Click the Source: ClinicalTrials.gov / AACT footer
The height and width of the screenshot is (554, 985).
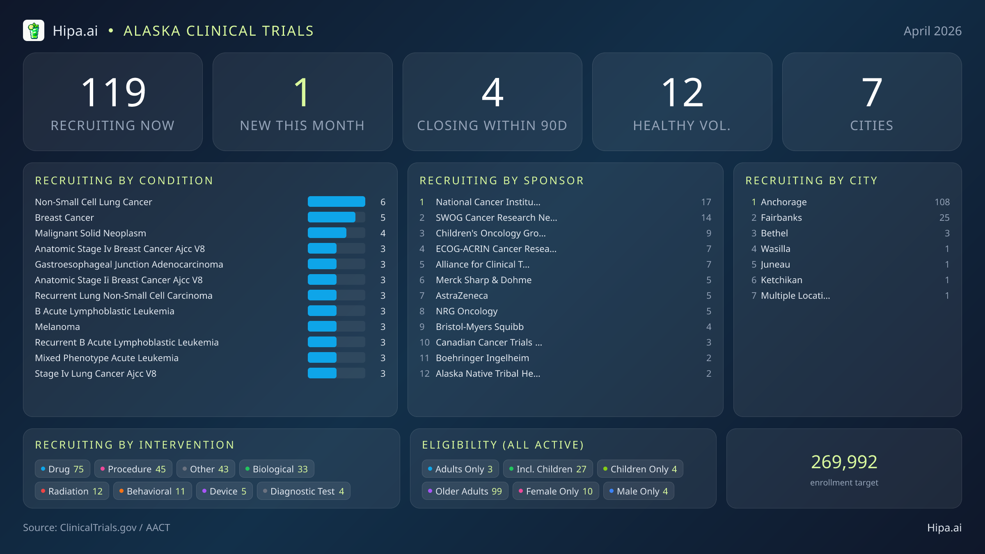coord(96,527)
